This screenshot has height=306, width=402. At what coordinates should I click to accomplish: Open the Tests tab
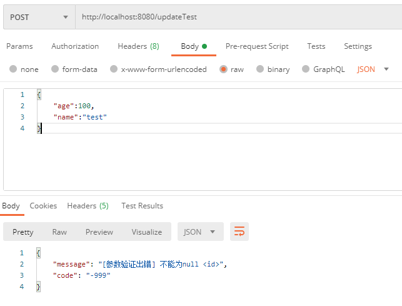pos(316,46)
